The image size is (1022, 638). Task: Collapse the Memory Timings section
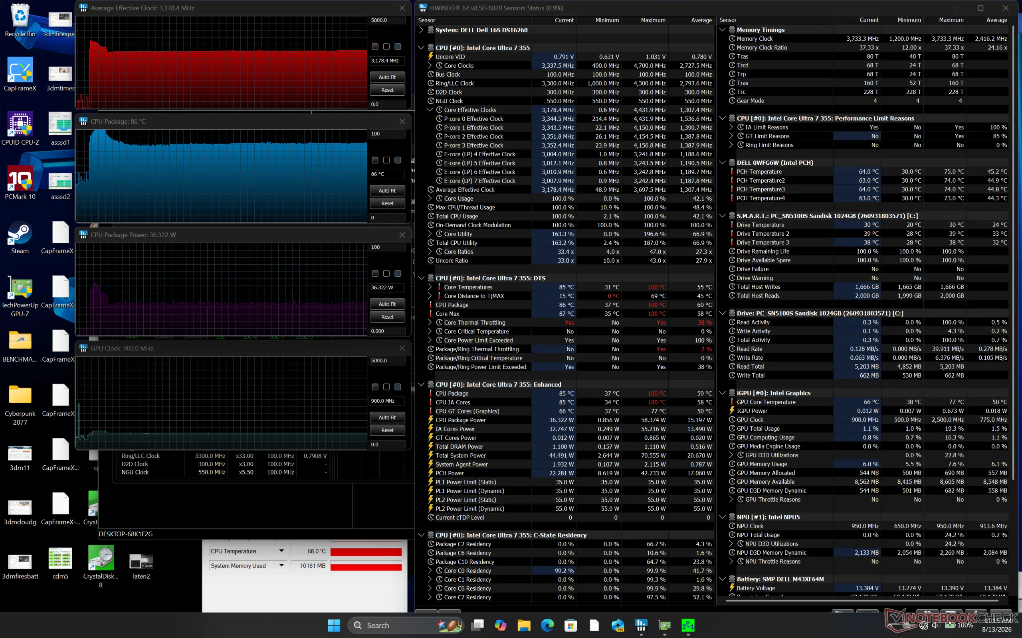click(722, 30)
